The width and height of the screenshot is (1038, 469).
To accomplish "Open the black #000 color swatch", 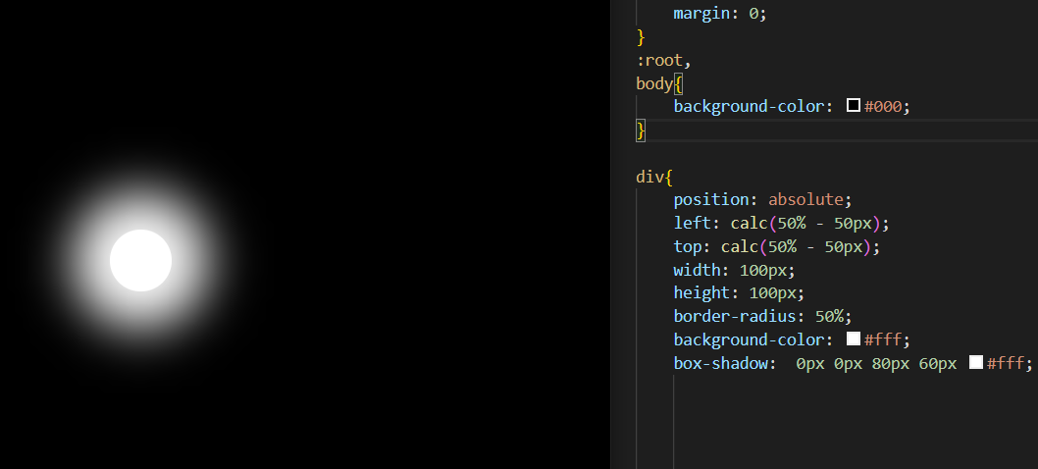I will pos(854,105).
